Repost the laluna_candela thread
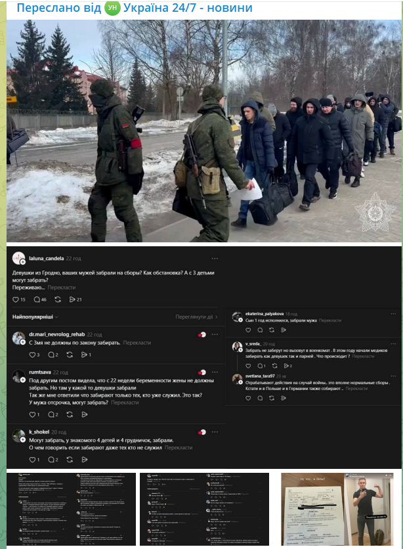The width and height of the screenshot is (403, 549). tap(58, 299)
